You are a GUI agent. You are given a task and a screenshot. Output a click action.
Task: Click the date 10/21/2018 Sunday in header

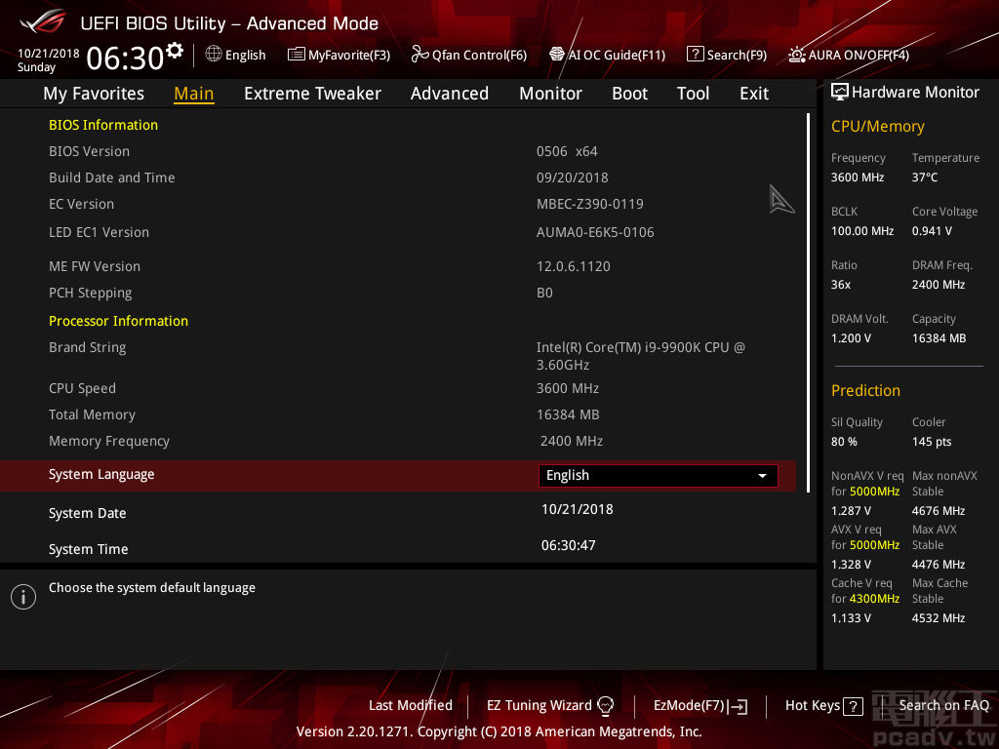coord(49,59)
